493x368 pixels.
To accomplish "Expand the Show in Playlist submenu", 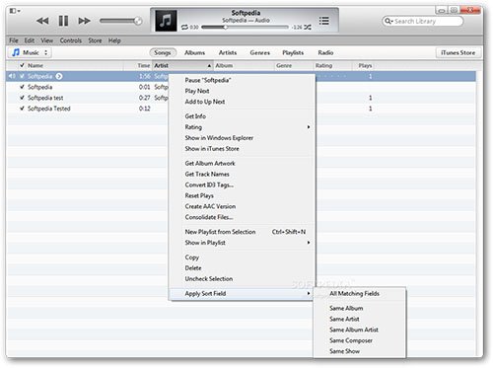I will [242, 243].
